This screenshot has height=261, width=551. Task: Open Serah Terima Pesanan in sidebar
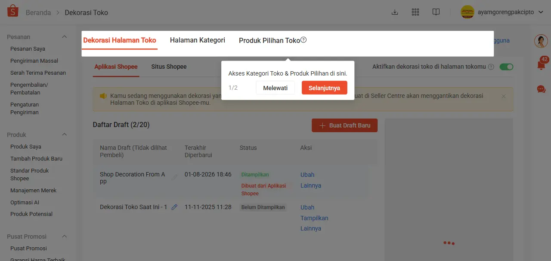[38, 73]
